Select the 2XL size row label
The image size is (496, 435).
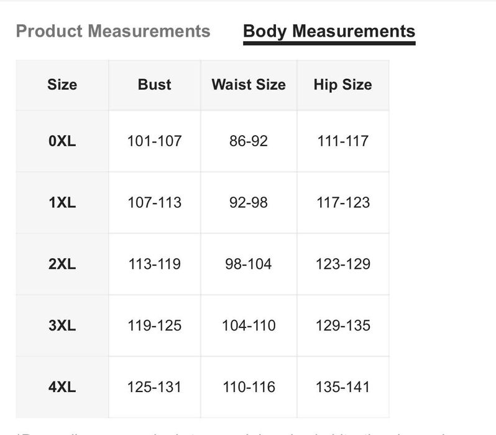pos(62,264)
